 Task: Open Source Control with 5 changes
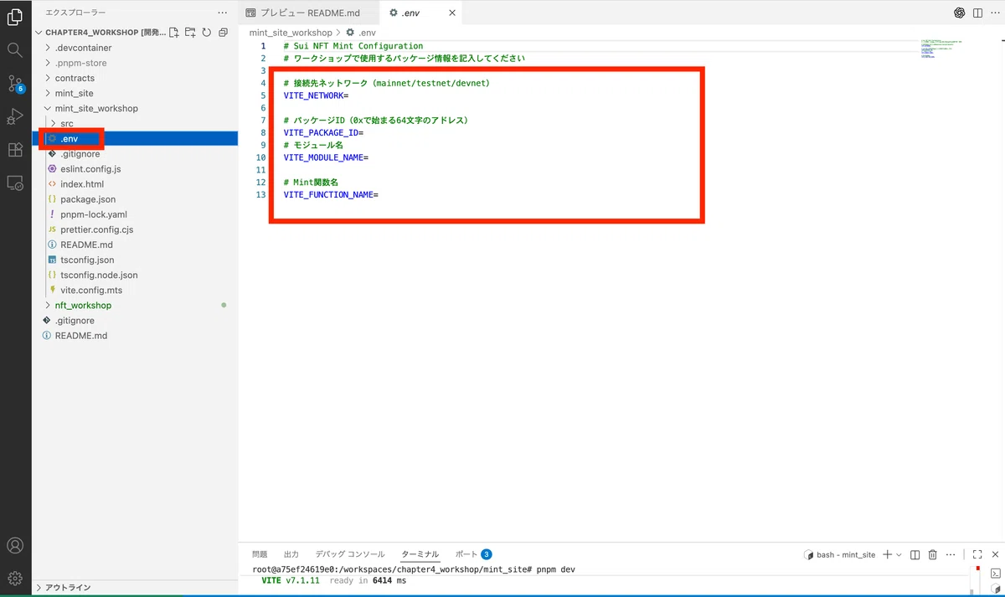click(x=15, y=84)
